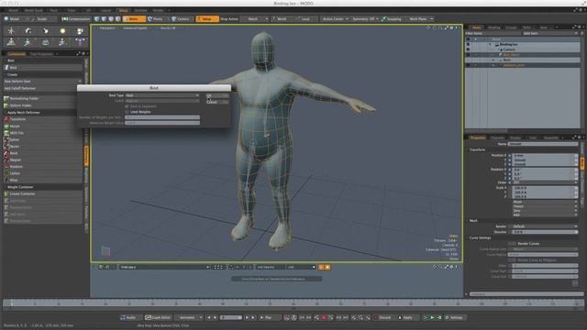The height and width of the screenshot is (330, 587).
Task: Click the Name field in Properties
Action: click(542, 144)
